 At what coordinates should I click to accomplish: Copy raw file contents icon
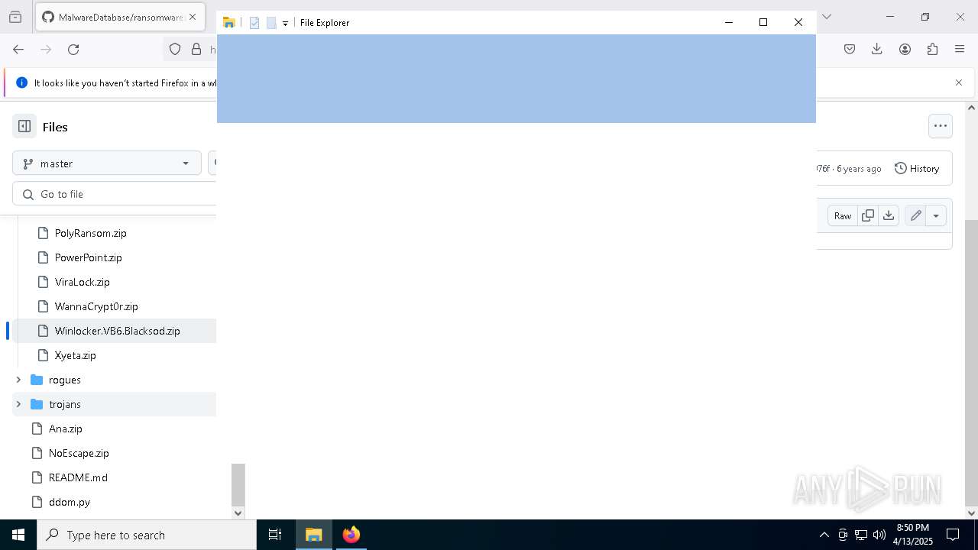tap(868, 215)
